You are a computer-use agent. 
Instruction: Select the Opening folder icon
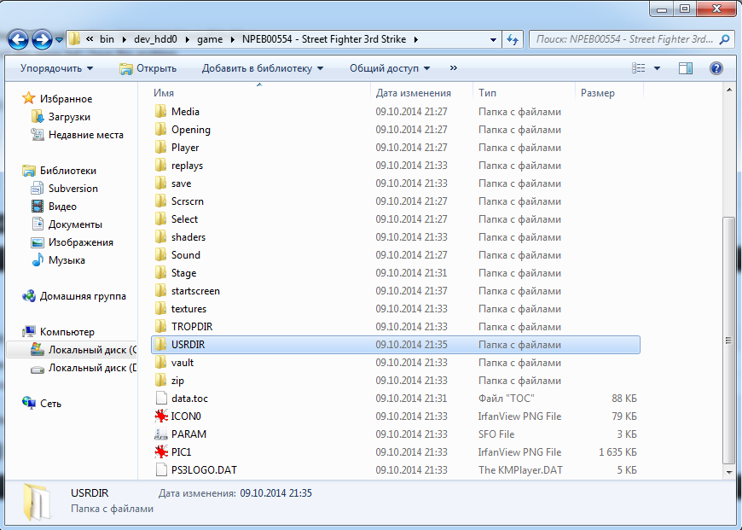click(x=161, y=130)
